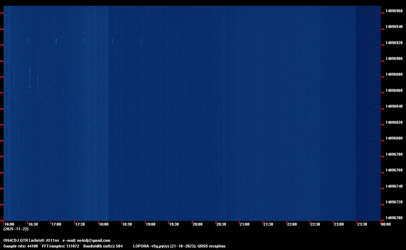
Task: Click the on4cdj@gmail.com email address
Action: click(x=94, y=240)
